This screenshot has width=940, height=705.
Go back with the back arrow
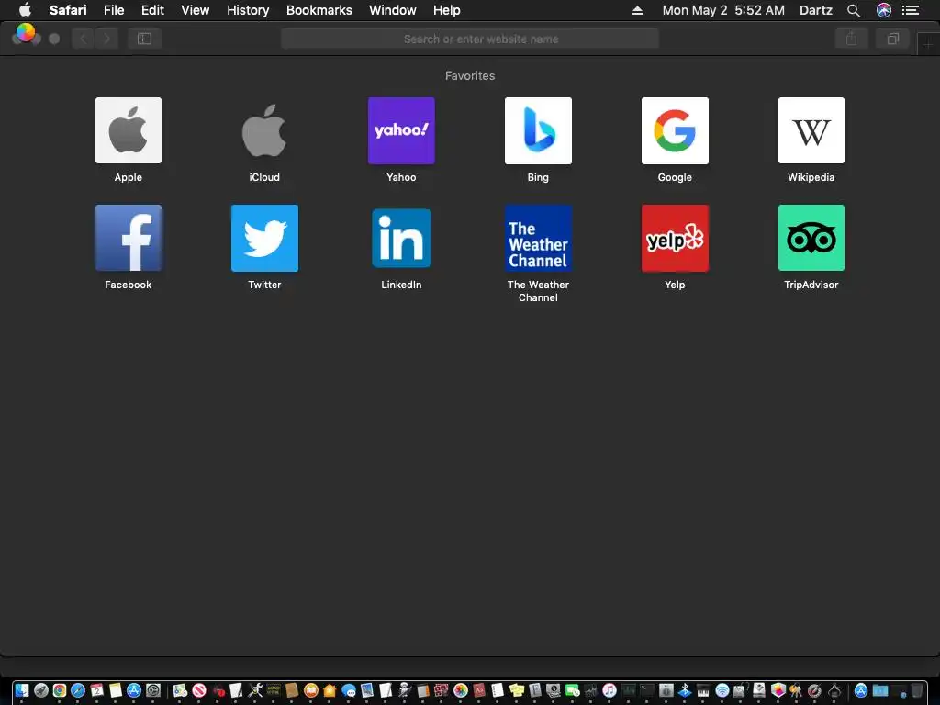(x=84, y=39)
